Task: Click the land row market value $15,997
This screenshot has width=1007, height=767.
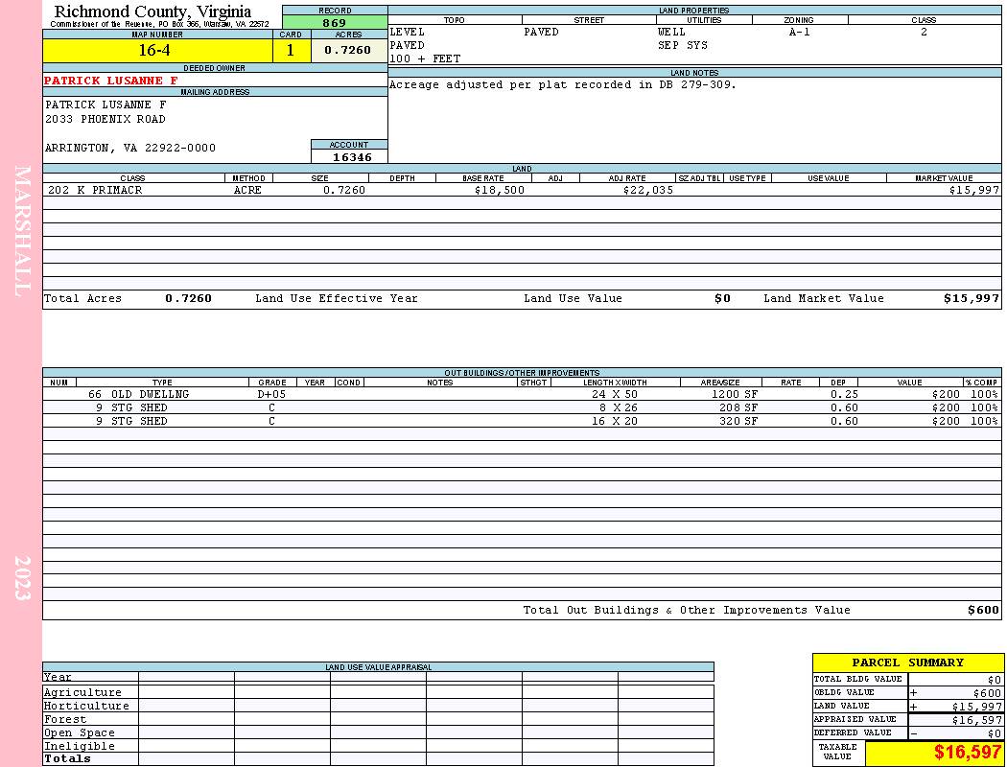Action: [x=974, y=190]
